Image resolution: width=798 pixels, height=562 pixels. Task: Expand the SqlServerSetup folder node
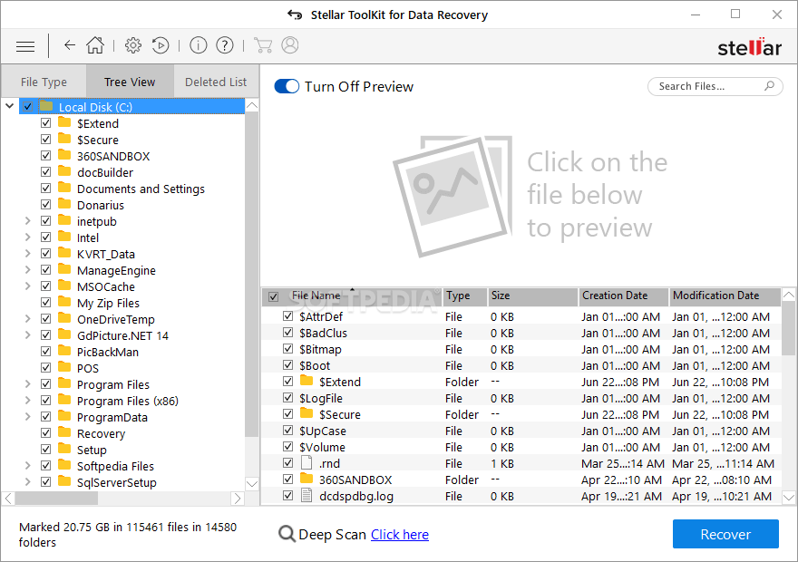[x=27, y=481]
